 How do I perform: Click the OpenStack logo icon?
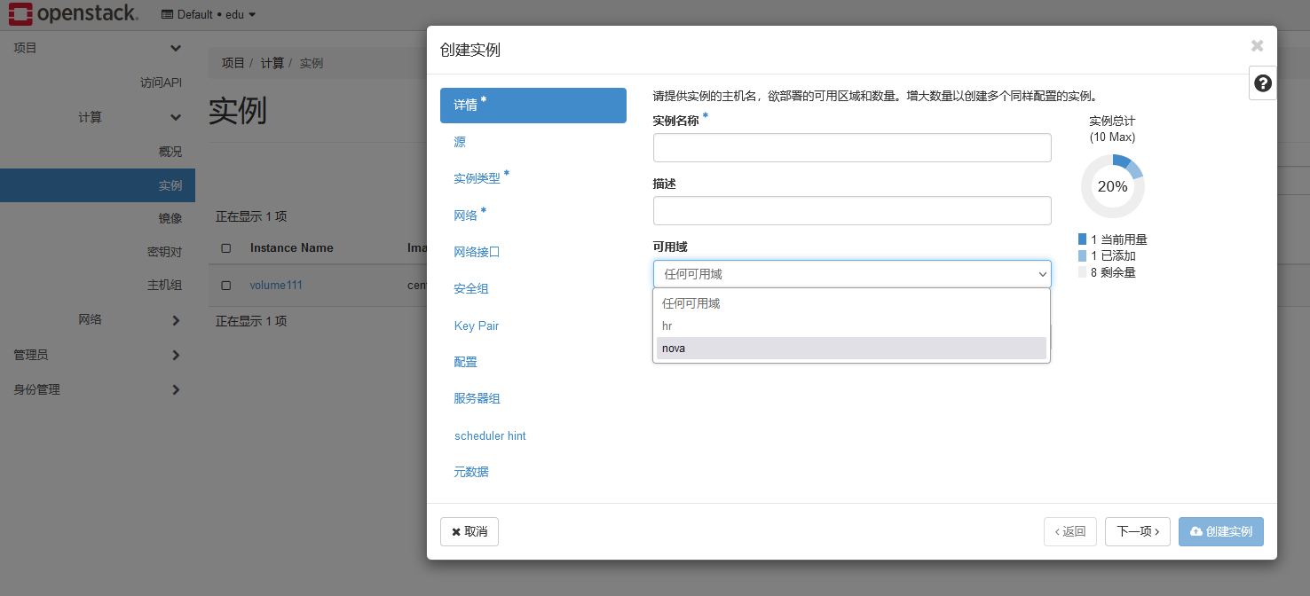pyautogui.click(x=20, y=13)
